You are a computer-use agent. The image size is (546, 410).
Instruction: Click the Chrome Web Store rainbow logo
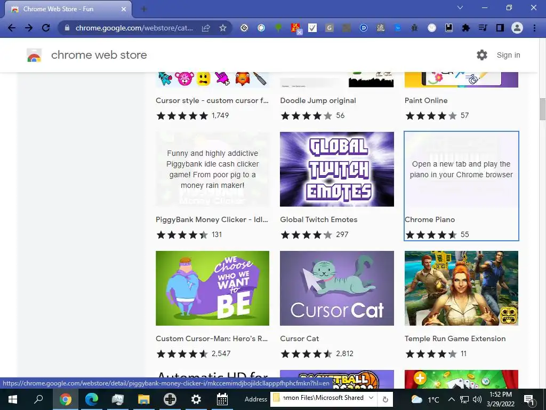pos(34,55)
